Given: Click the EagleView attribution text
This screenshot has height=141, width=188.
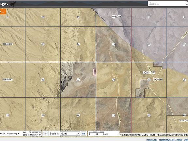Looking at the screenshot, I should pos(169,135).
